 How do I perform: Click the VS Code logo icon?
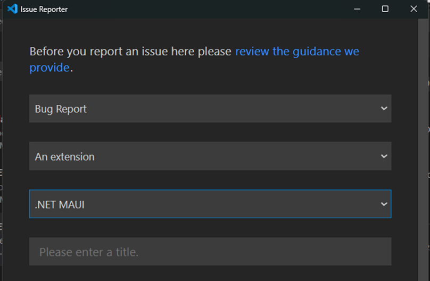coord(12,9)
